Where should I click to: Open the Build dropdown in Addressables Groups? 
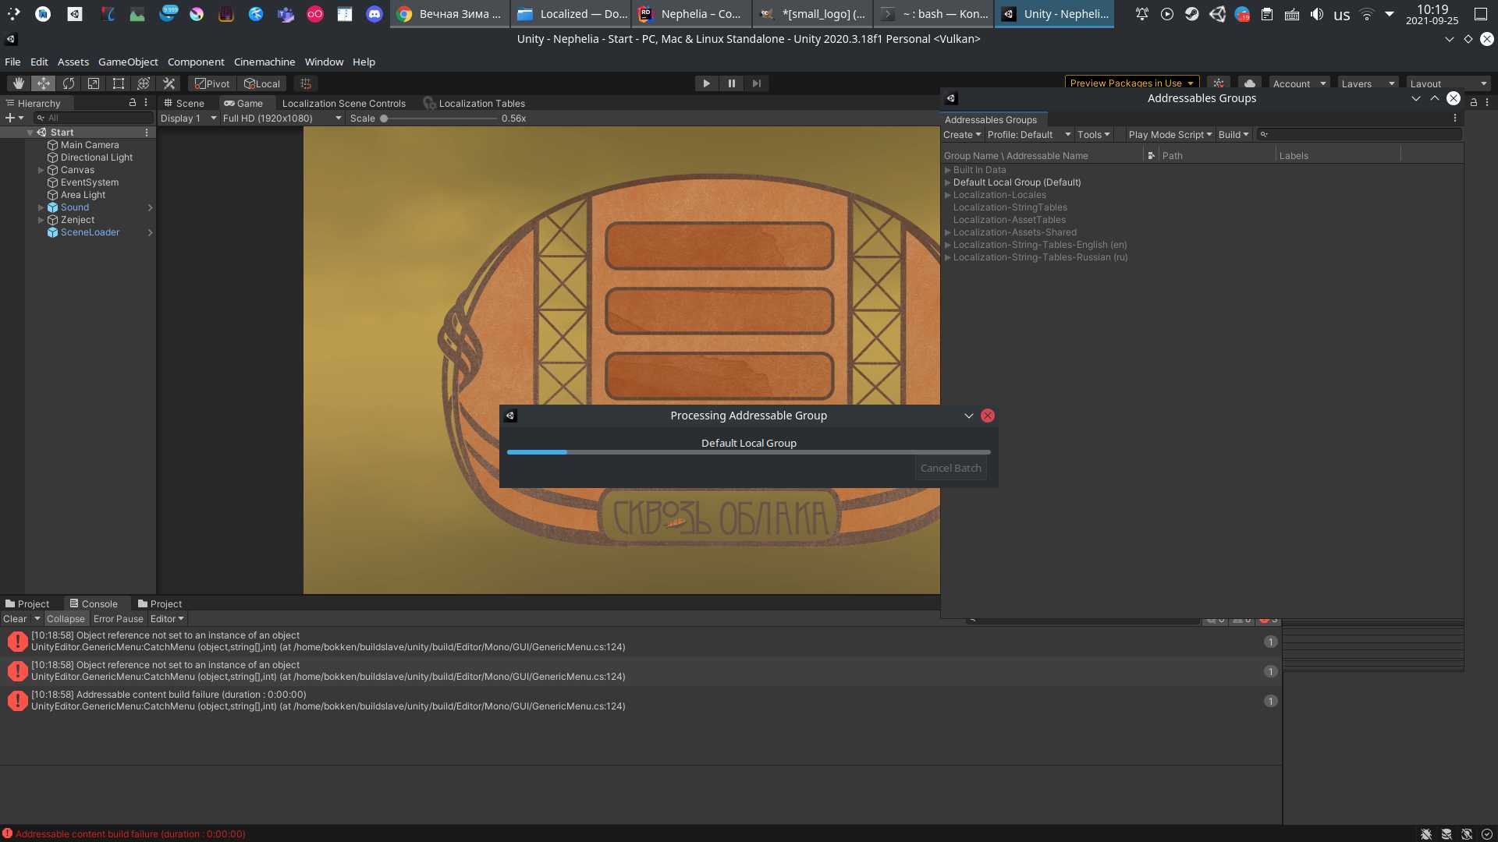[1232, 134]
